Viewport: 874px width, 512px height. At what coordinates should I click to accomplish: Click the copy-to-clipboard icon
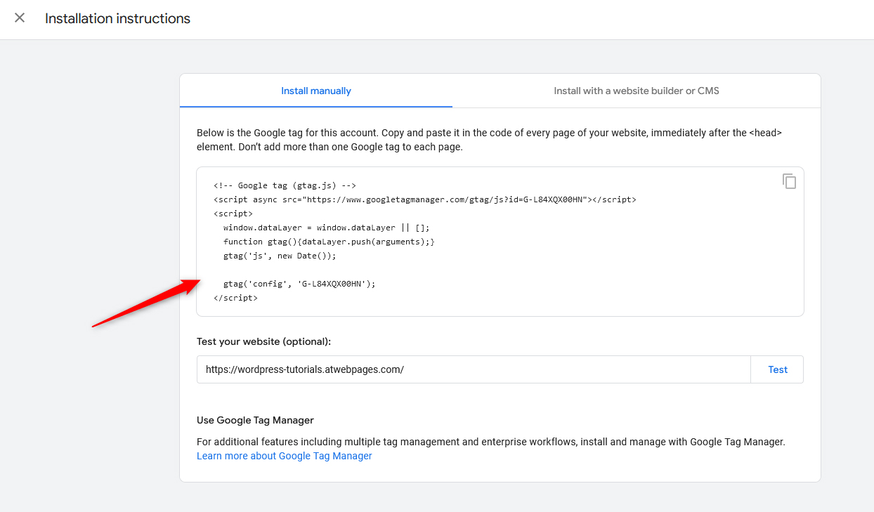pos(790,180)
